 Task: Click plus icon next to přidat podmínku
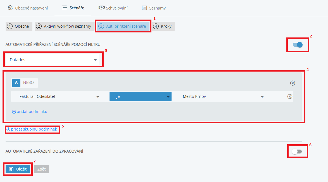[14, 112]
